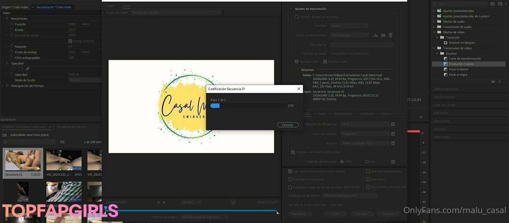
Task: Select the Disolución cruzada transition
Action: [461, 64]
